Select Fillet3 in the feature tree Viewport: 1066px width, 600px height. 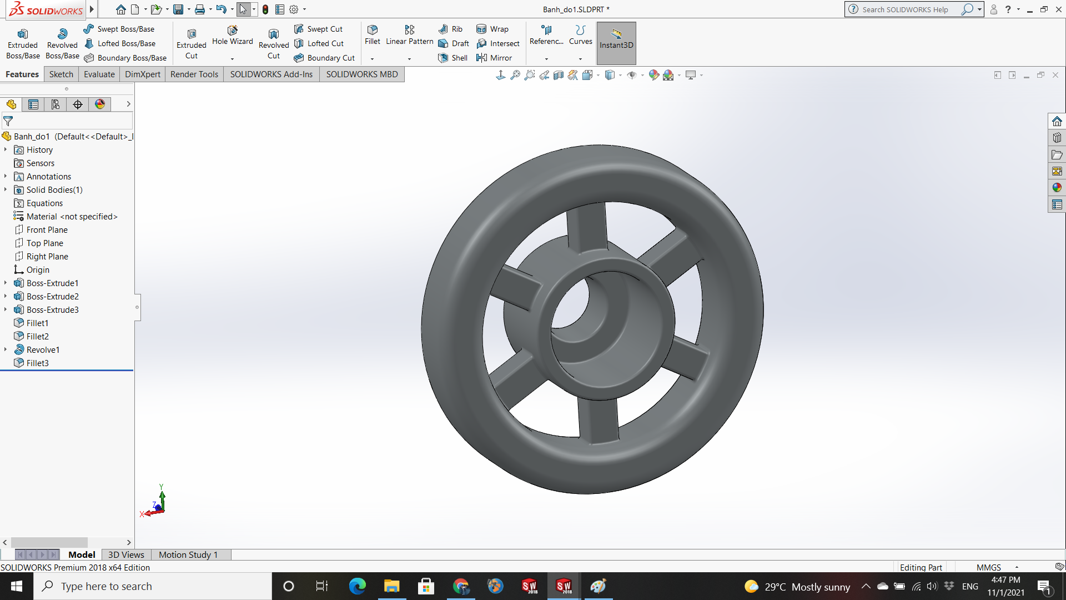coord(37,363)
